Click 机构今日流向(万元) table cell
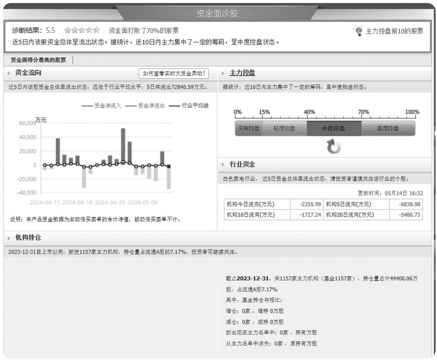The image size is (437, 360). (257, 204)
